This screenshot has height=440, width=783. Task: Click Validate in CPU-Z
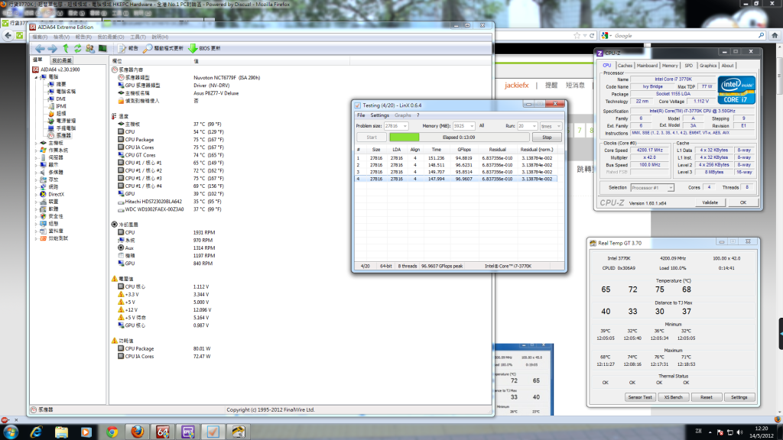pyautogui.click(x=710, y=202)
